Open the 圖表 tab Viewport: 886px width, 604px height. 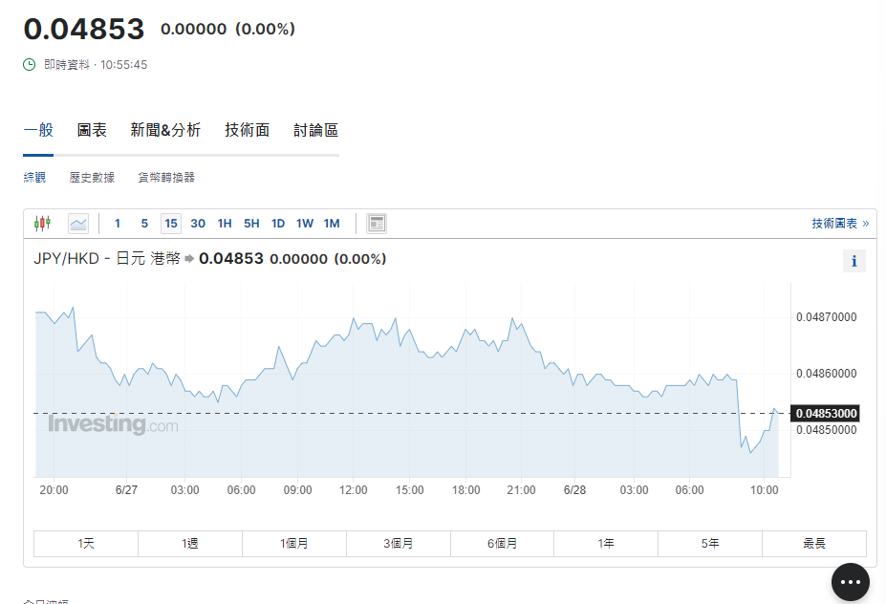pyautogui.click(x=92, y=131)
